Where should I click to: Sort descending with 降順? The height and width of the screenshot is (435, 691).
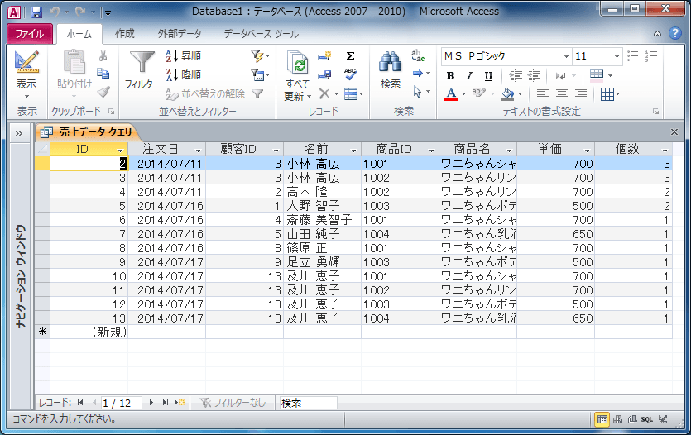click(184, 74)
